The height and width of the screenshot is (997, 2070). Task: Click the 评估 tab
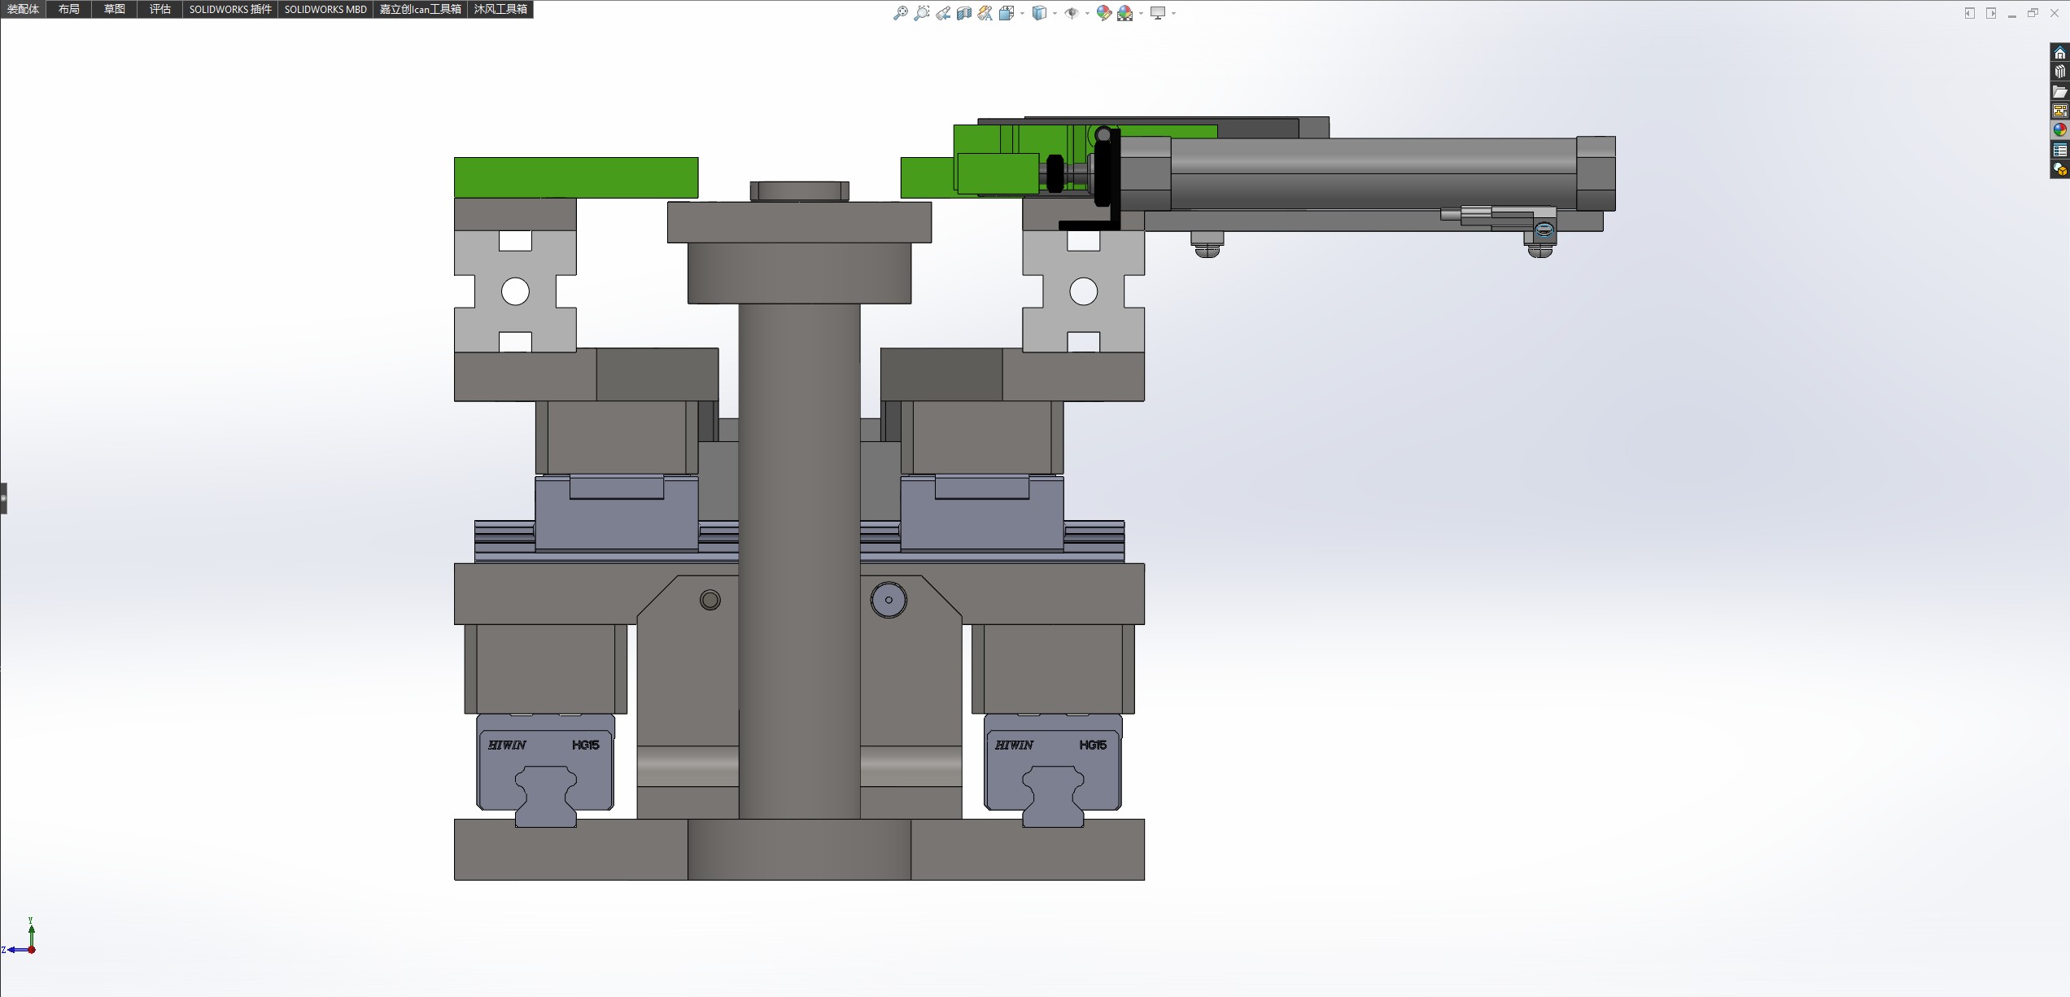click(x=159, y=9)
